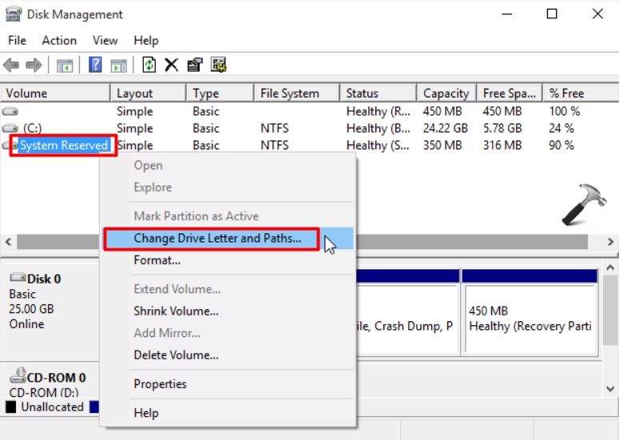
Task: Open the Action menu
Action: [x=59, y=40]
